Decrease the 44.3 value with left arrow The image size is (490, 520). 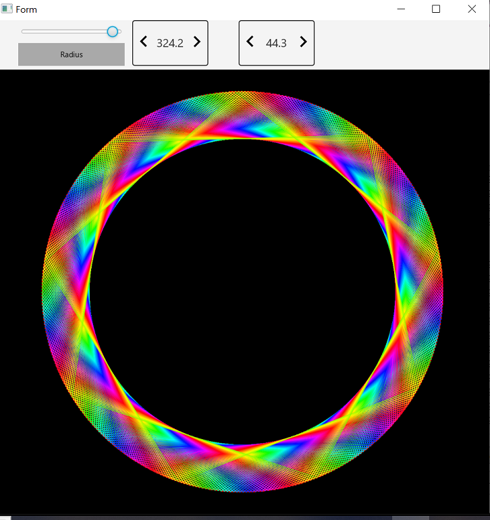(250, 42)
